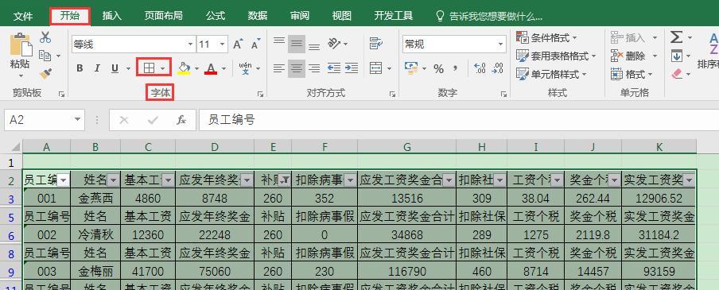Switch to the 公式 tab
This screenshot has width=719, height=290.
pos(216,16)
